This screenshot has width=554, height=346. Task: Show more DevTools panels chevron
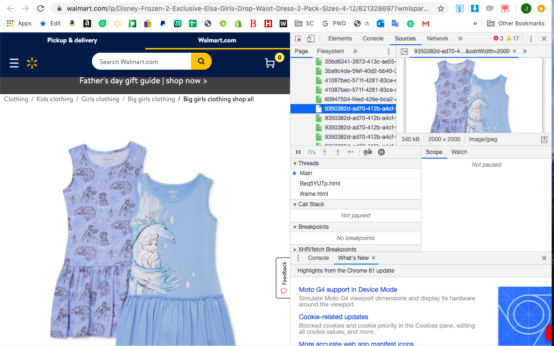click(x=460, y=39)
